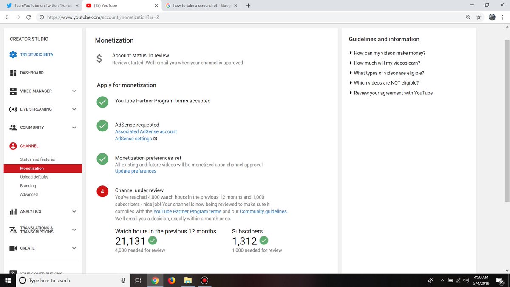Close the (18) YouTube tab
The height and width of the screenshot is (287, 510).
point(156,6)
